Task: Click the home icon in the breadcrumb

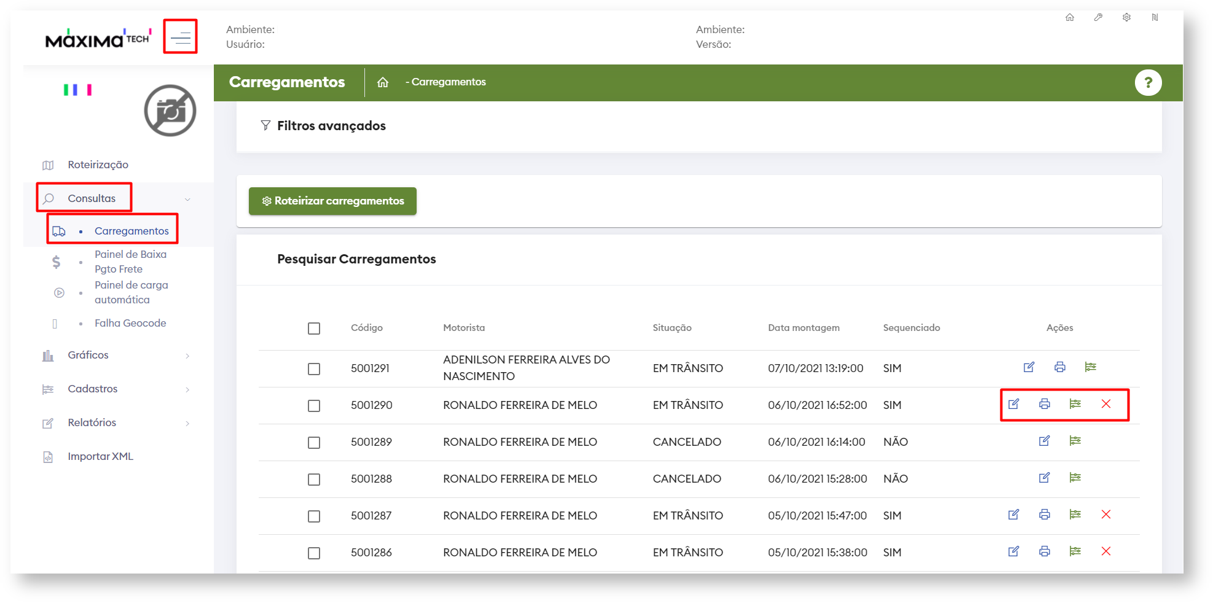Action: 383,82
